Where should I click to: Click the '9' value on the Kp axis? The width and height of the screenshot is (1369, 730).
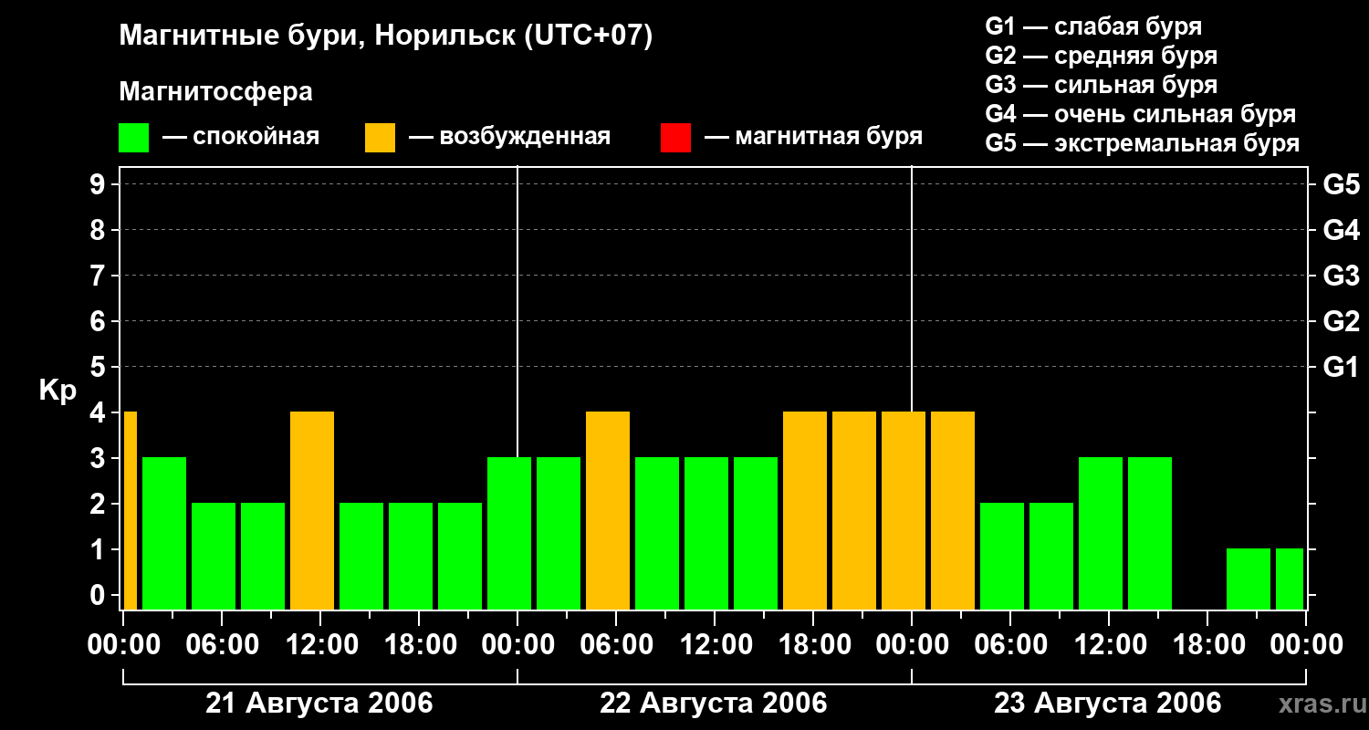point(99,184)
